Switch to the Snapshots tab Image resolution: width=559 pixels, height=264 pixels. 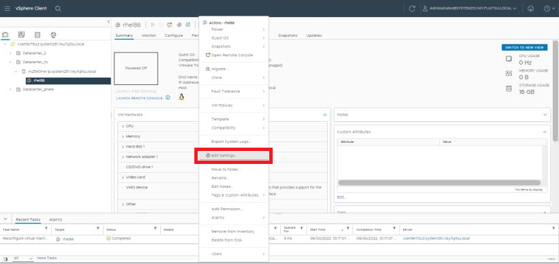click(288, 35)
